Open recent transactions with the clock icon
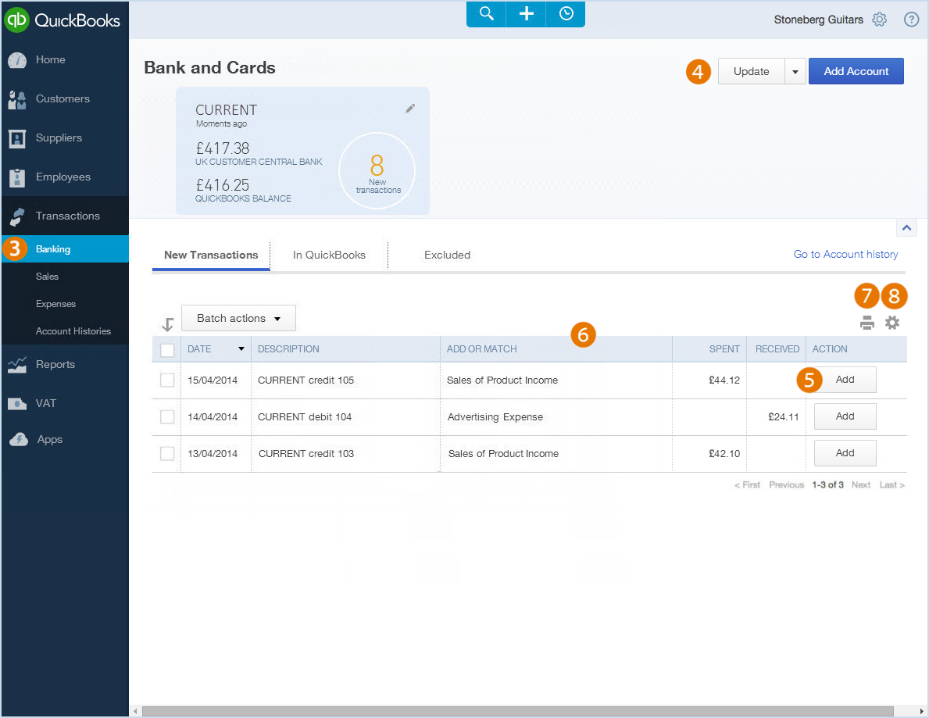The image size is (929, 718). pyautogui.click(x=565, y=14)
